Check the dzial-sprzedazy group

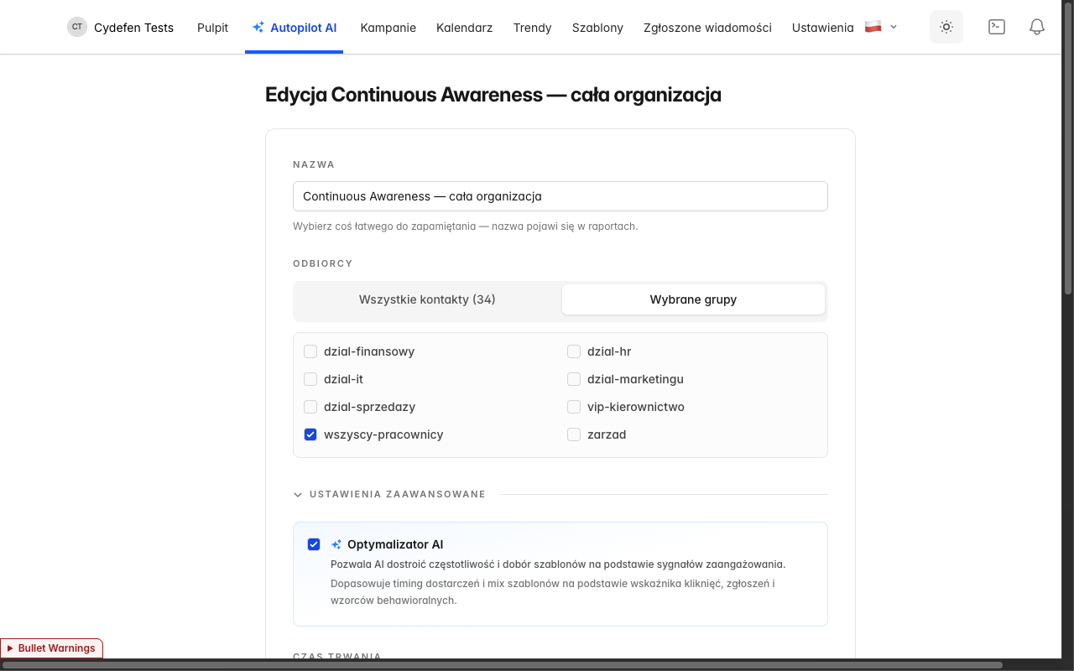tap(310, 407)
